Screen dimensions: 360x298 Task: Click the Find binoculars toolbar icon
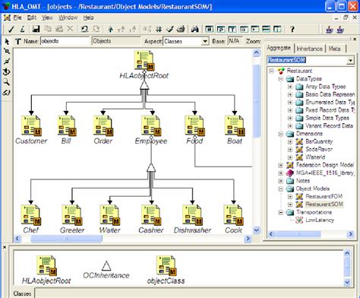point(194,29)
